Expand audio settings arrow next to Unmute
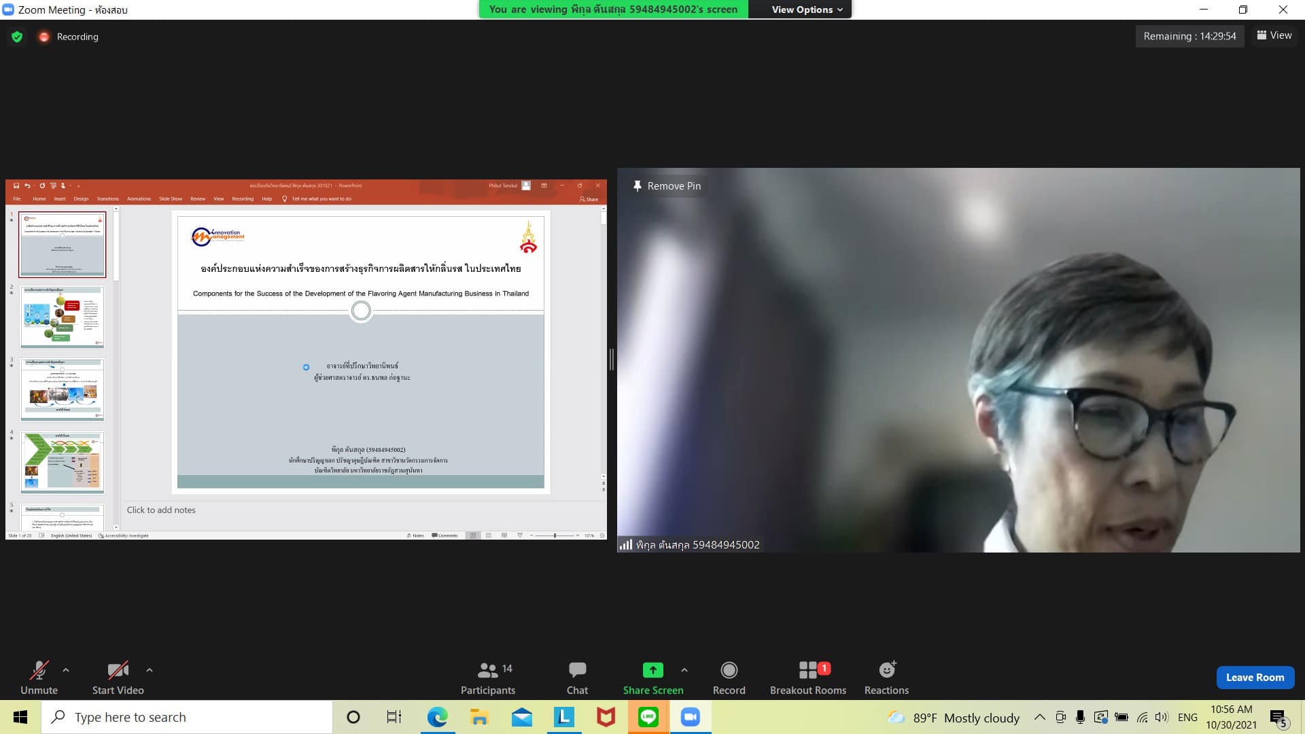The width and height of the screenshot is (1305, 734). coord(66,670)
